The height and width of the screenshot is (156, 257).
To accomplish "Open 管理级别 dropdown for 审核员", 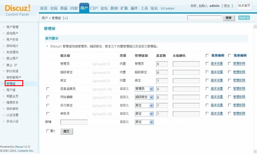I will point(144,114).
